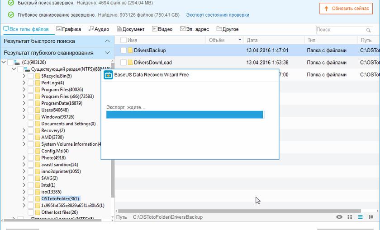The width and height of the screenshot is (380, 230).
Task: Click the vertical scrollbar of folder tree
Action: click(113, 130)
